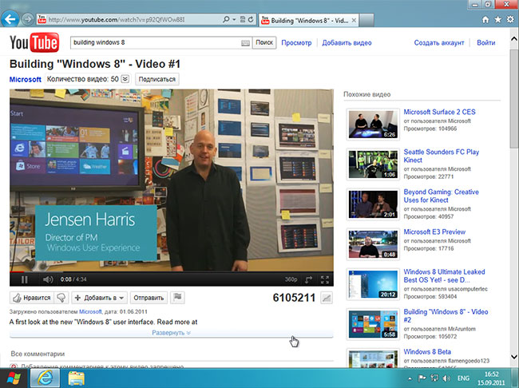Enter fullscreen with fullscreen icon
Viewport: 519px width, 388px height.
(325, 279)
